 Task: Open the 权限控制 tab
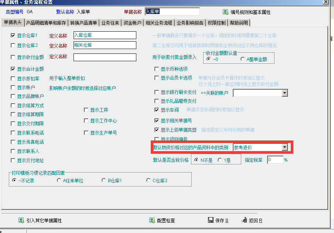pyautogui.click(x=217, y=23)
